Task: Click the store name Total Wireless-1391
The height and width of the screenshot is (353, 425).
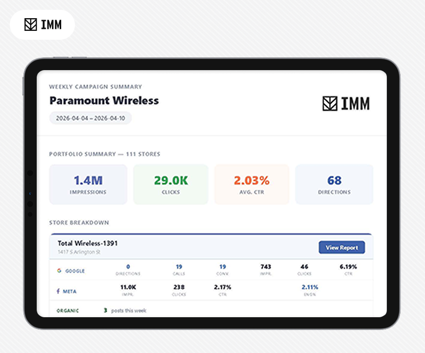Action: pos(88,243)
